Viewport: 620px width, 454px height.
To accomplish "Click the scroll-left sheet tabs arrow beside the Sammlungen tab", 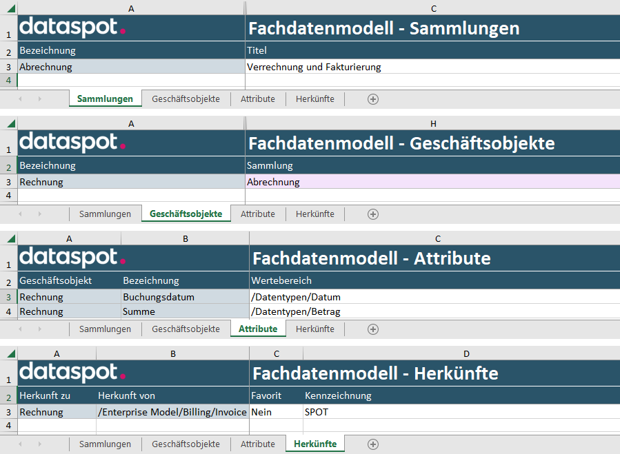I will pos(20,99).
